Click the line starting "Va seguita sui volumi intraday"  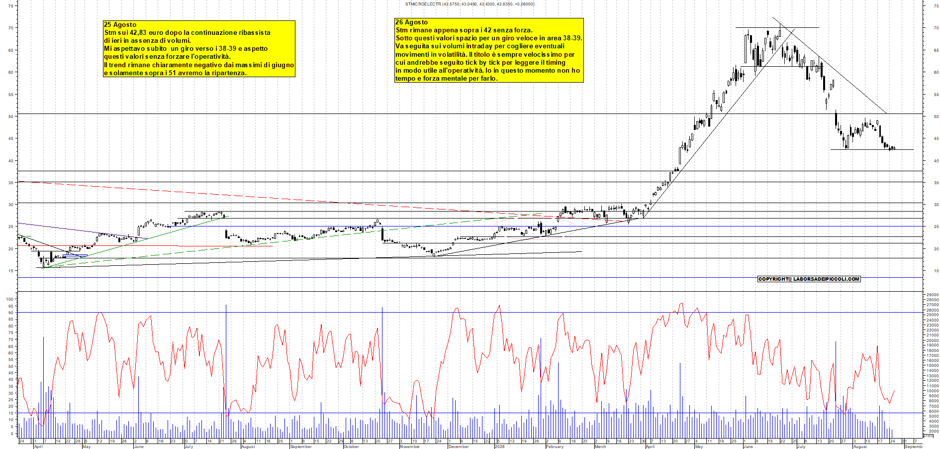coord(480,46)
